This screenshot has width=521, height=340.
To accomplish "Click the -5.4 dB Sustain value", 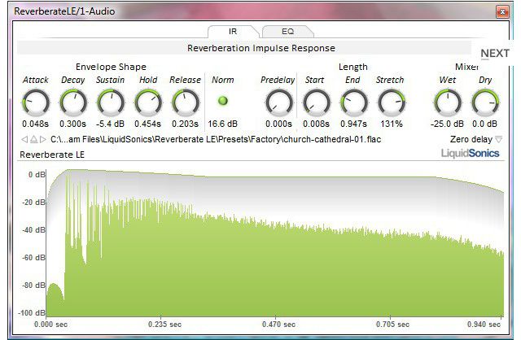I will pyautogui.click(x=110, y=124).
